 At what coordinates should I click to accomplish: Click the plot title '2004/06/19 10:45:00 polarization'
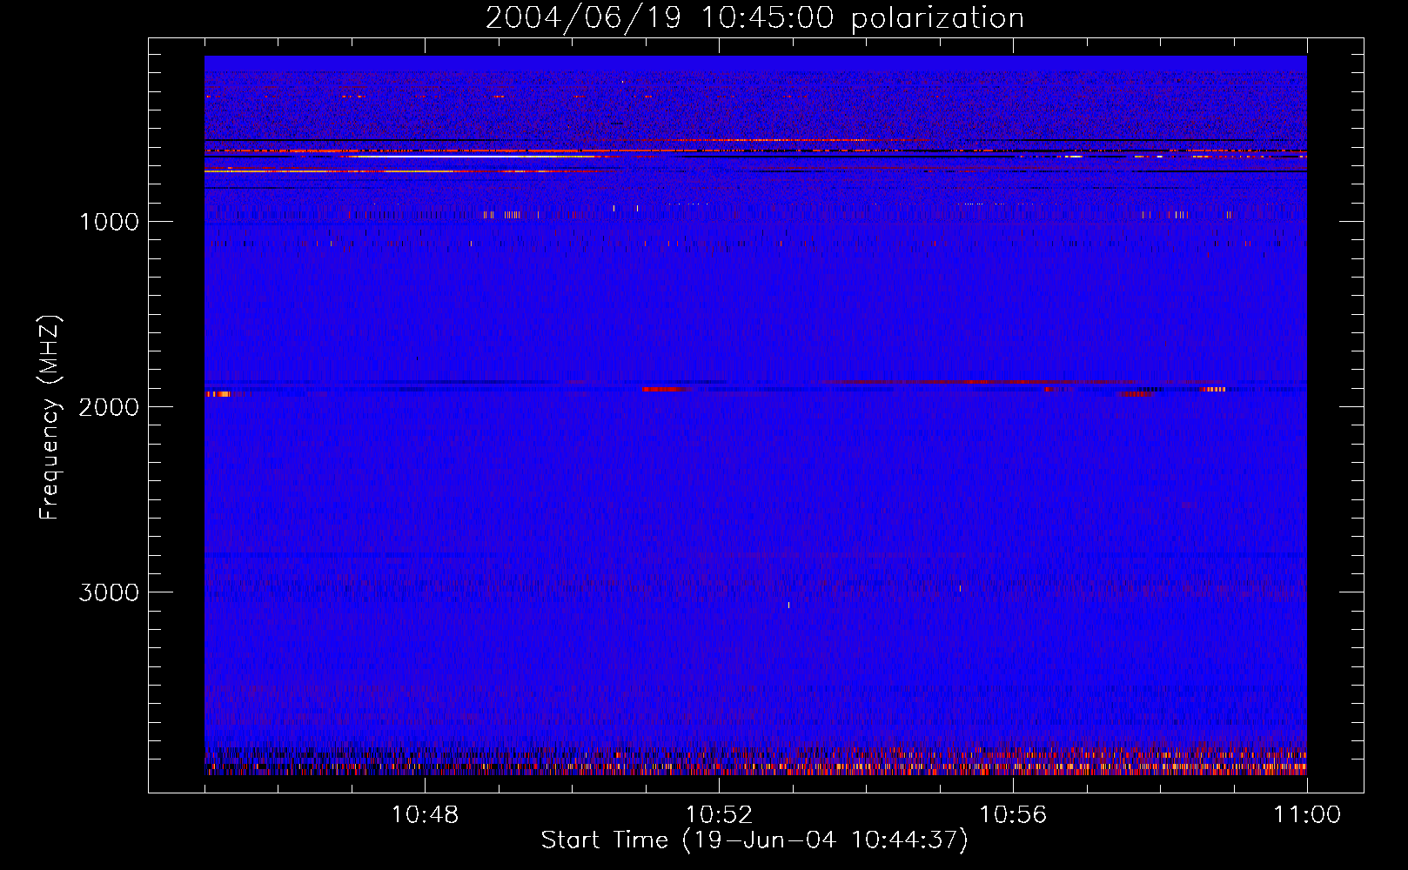point(754,17)
